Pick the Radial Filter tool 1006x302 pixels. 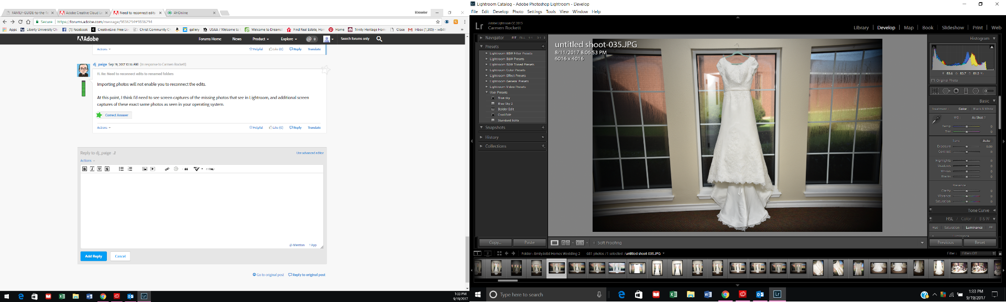[x=976, y=91]
